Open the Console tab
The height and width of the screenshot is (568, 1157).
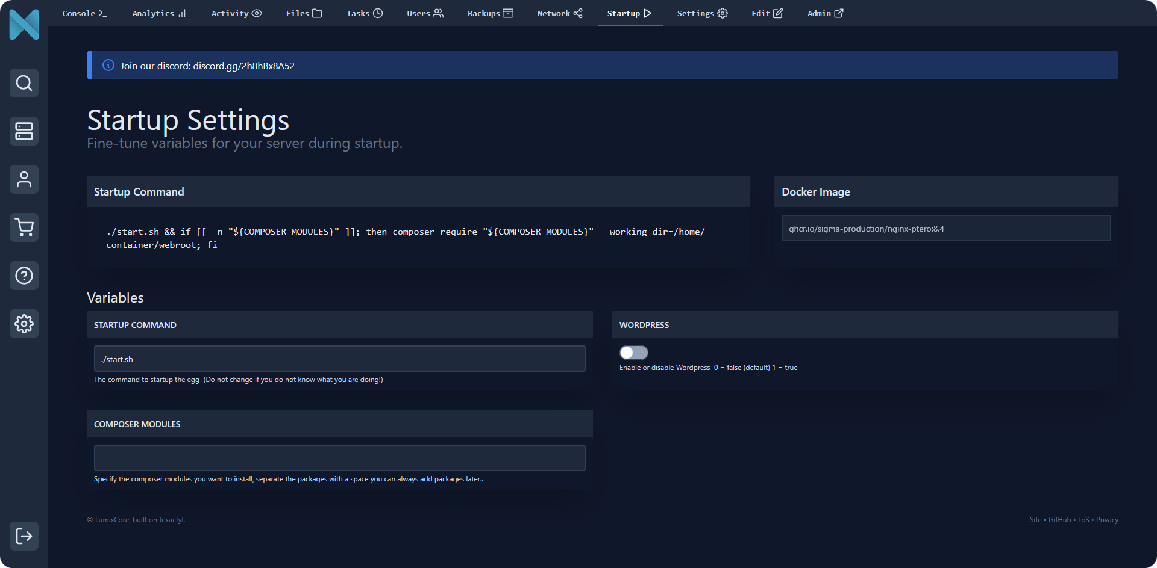click(x=84, y=13)
